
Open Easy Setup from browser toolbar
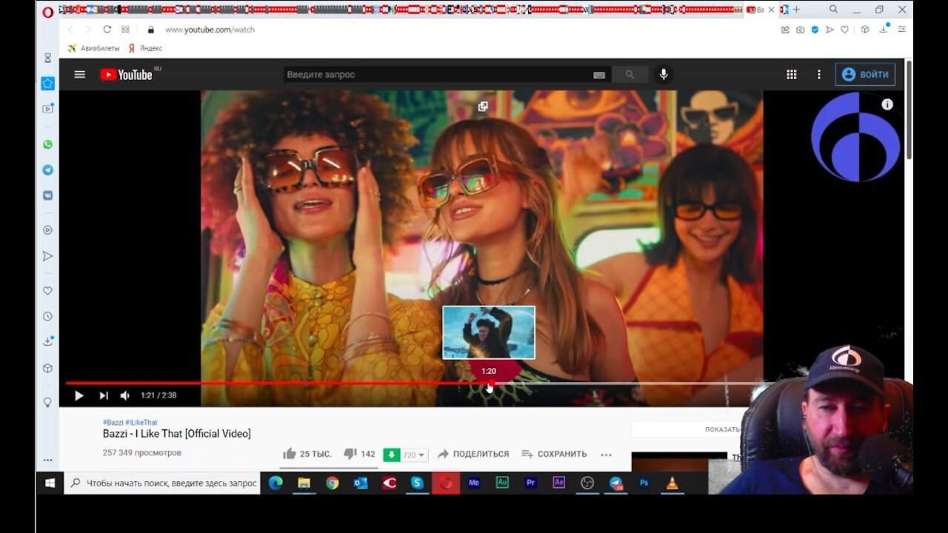pyautogui.click(x=901, y=30)
